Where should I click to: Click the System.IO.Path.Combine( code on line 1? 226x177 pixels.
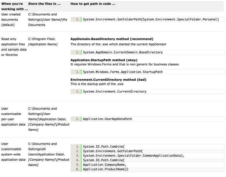(103, 147)
